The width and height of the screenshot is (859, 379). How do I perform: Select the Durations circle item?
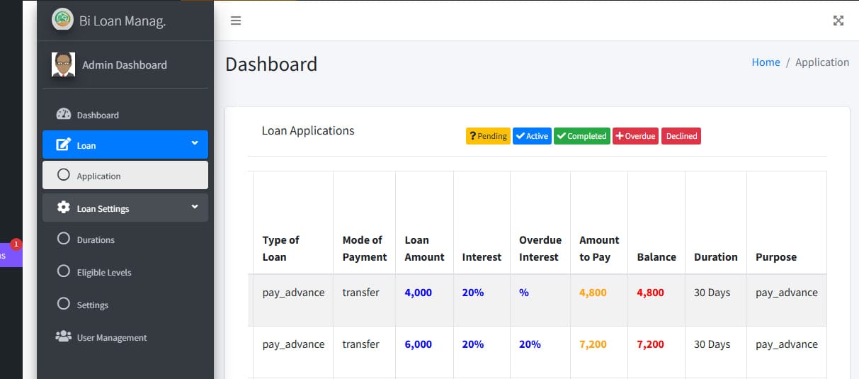click(x=64, y=239)
